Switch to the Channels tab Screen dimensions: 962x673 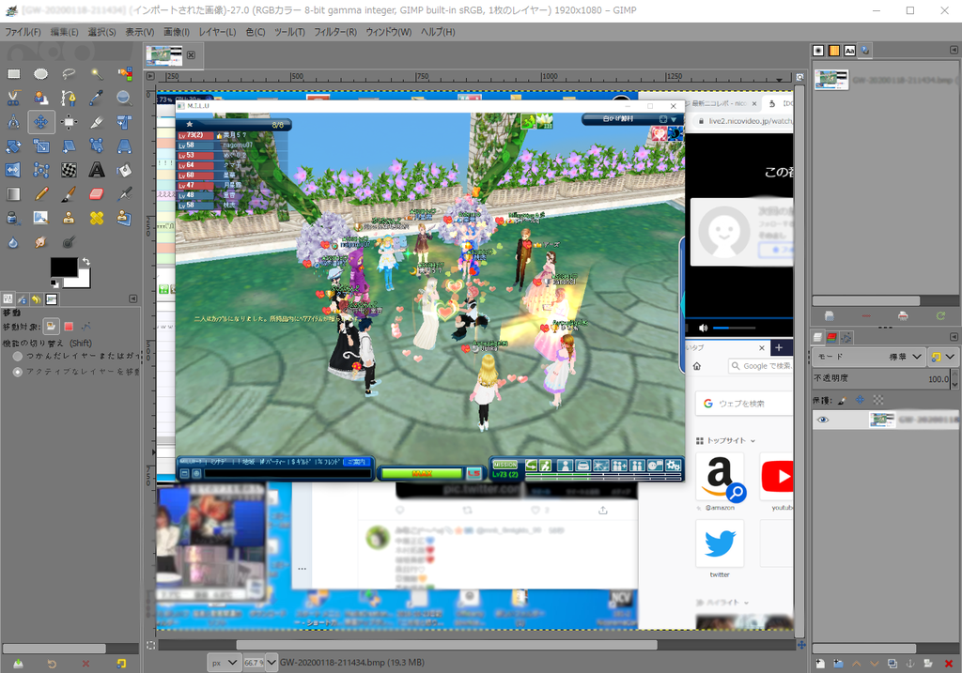point(832,337)
